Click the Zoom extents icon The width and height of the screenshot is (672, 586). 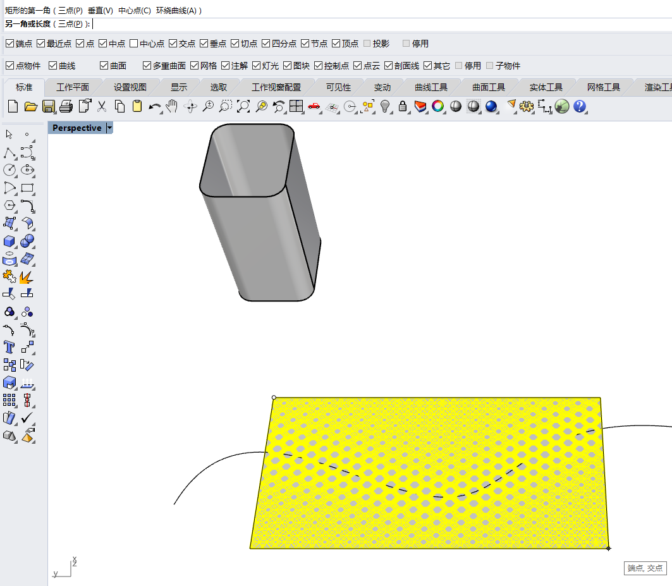pos(243,106)
